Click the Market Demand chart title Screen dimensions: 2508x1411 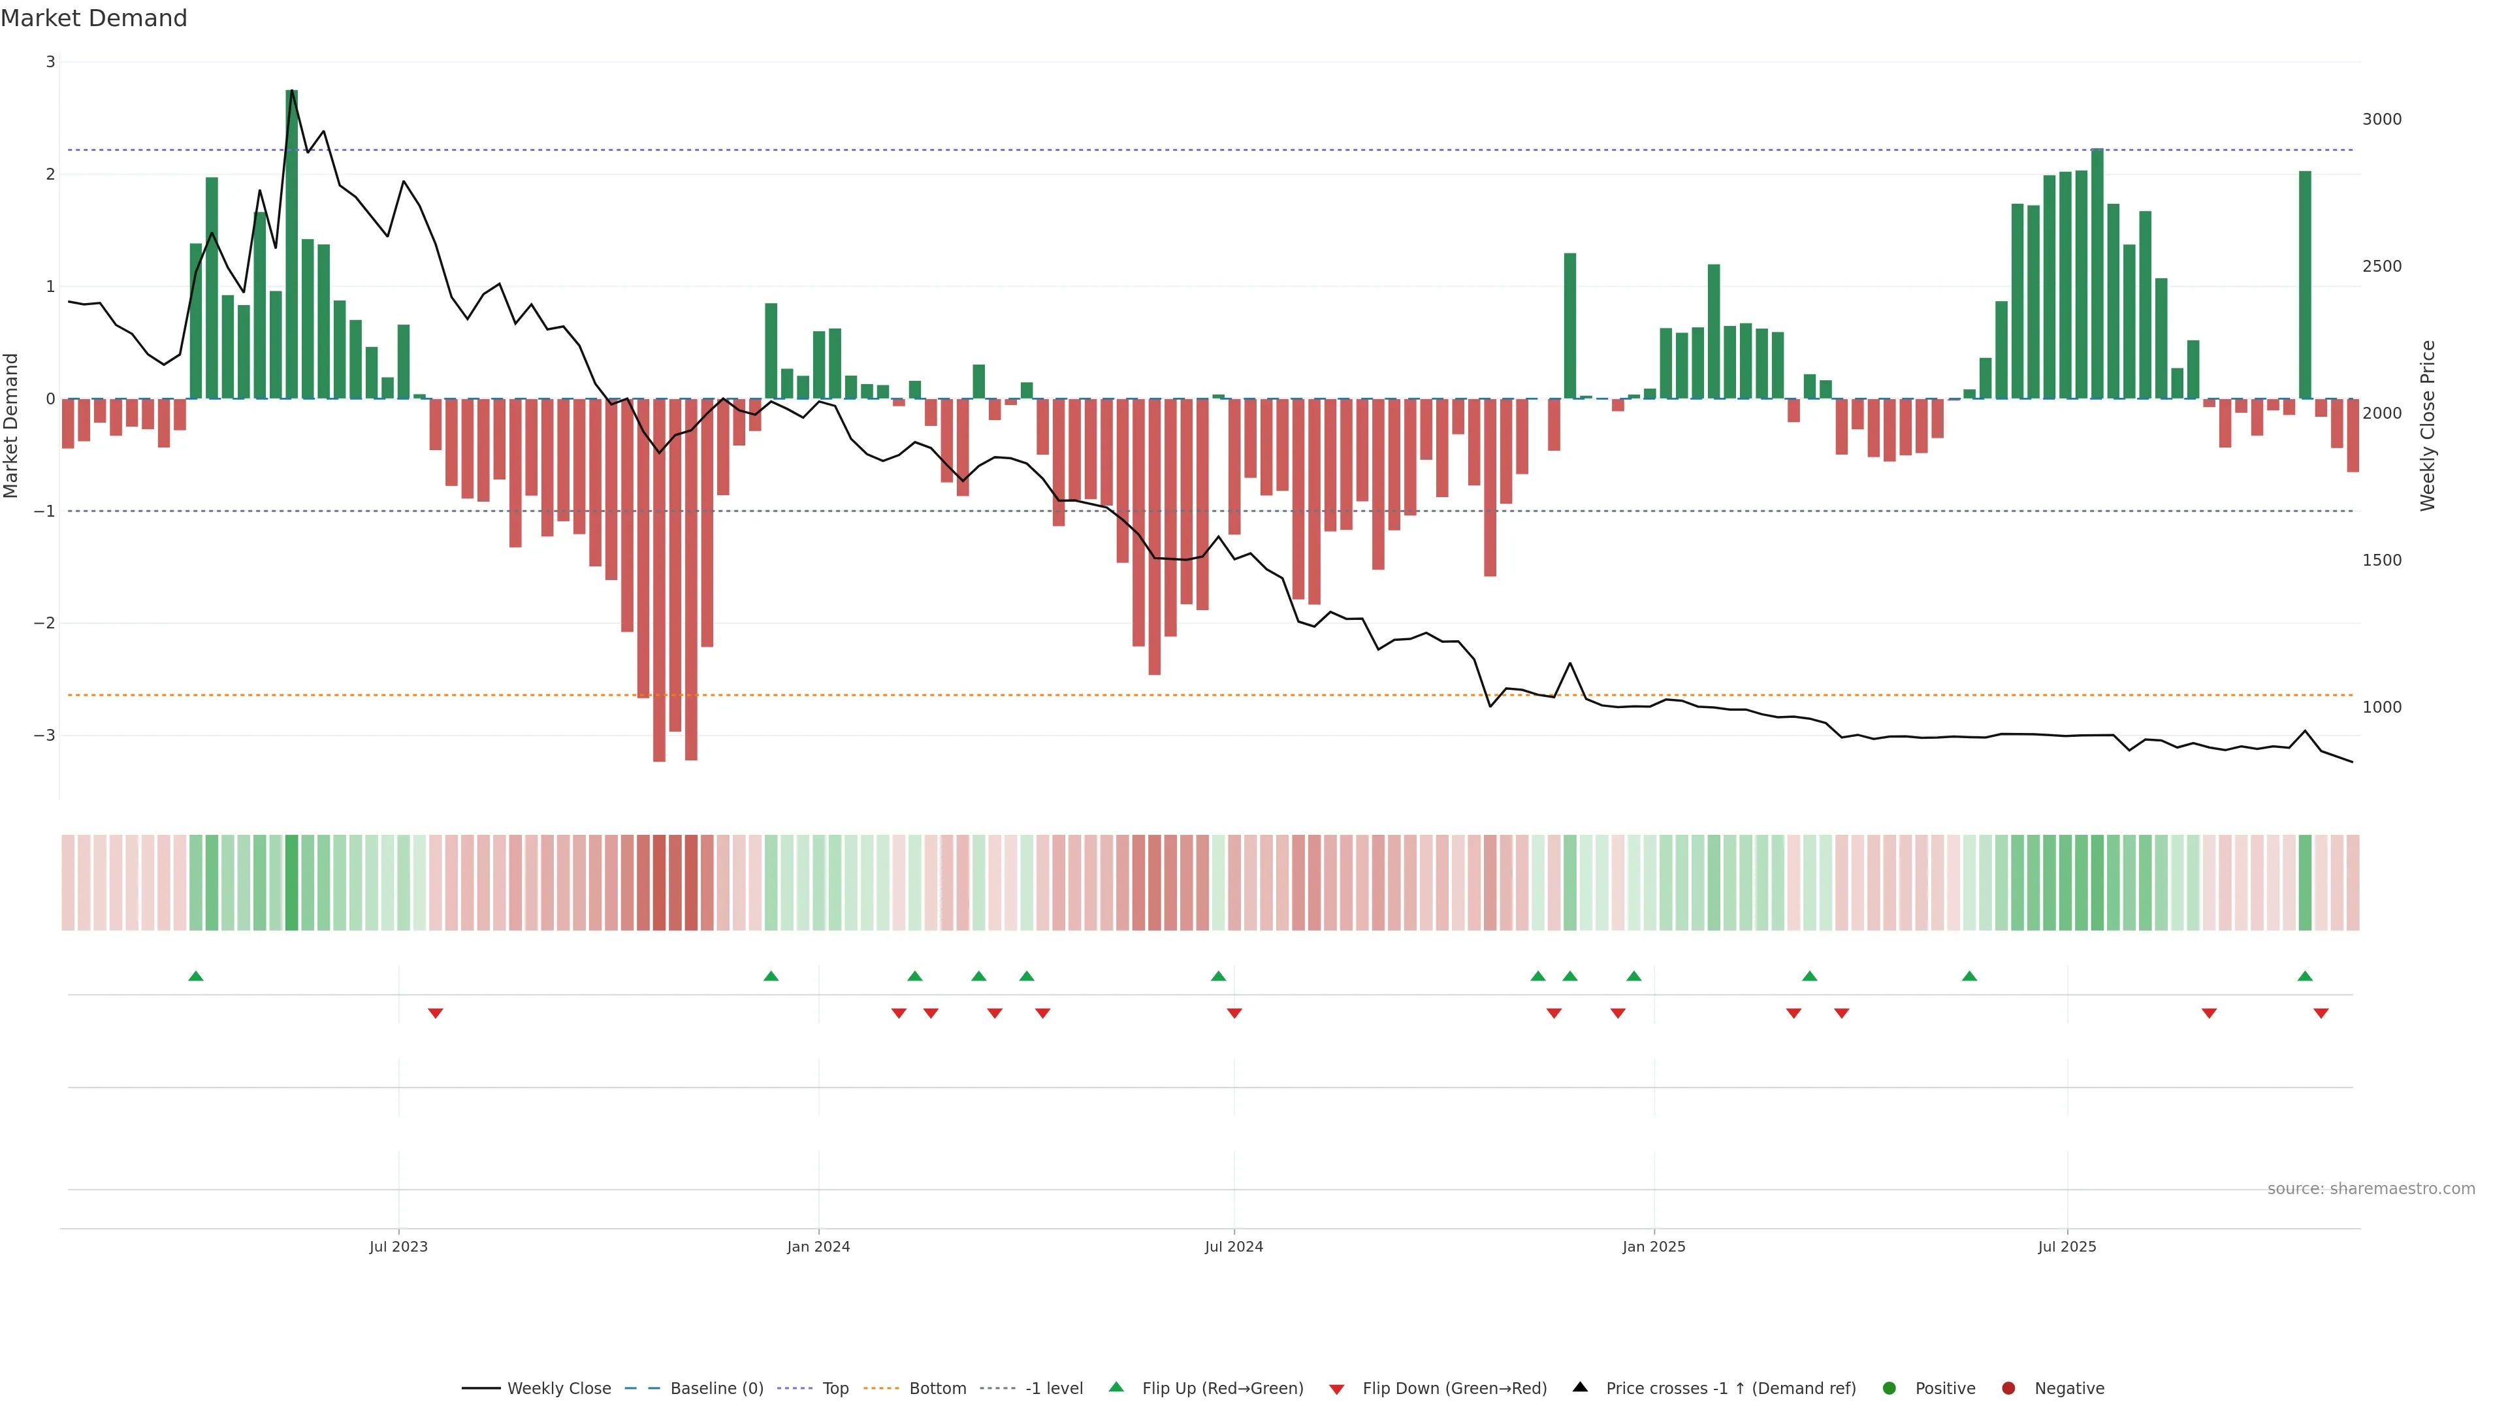93,18
